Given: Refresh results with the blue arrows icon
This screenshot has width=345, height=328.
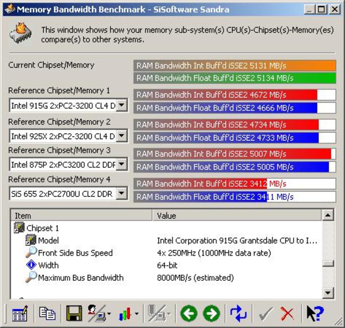Looking at the screenshot, I should coord(238,313).
